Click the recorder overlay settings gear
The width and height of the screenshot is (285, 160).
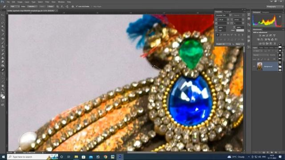280,70
